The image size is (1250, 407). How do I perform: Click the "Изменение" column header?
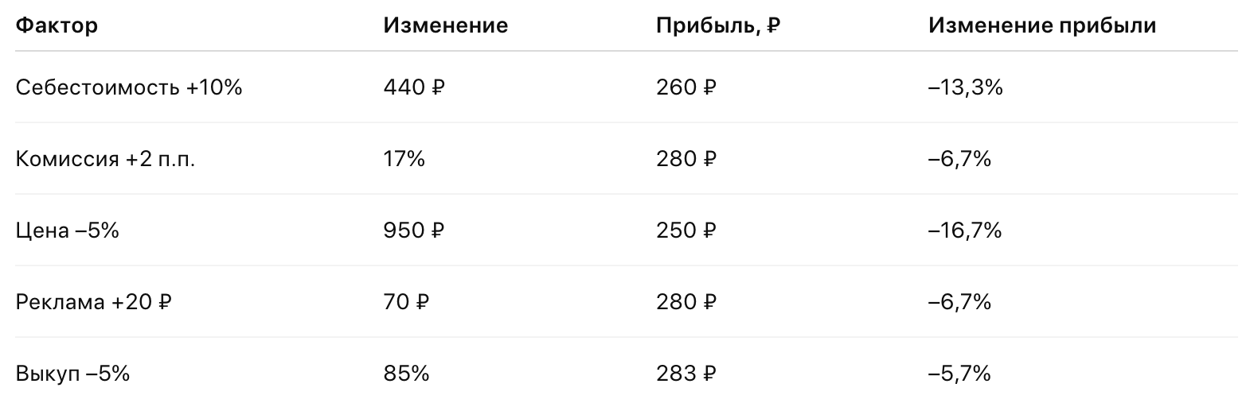445,25
